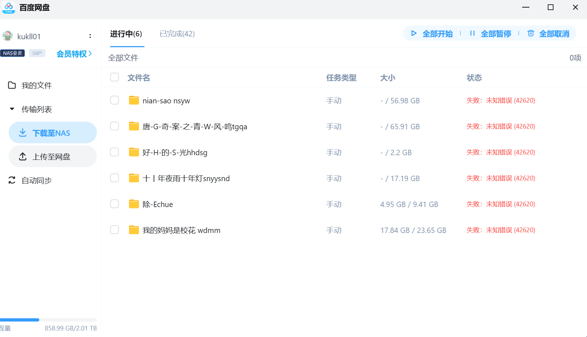Check the checkbox for nian-sao nsyw
This screenshot has height=337, width=587.
[x=115, y=100]
